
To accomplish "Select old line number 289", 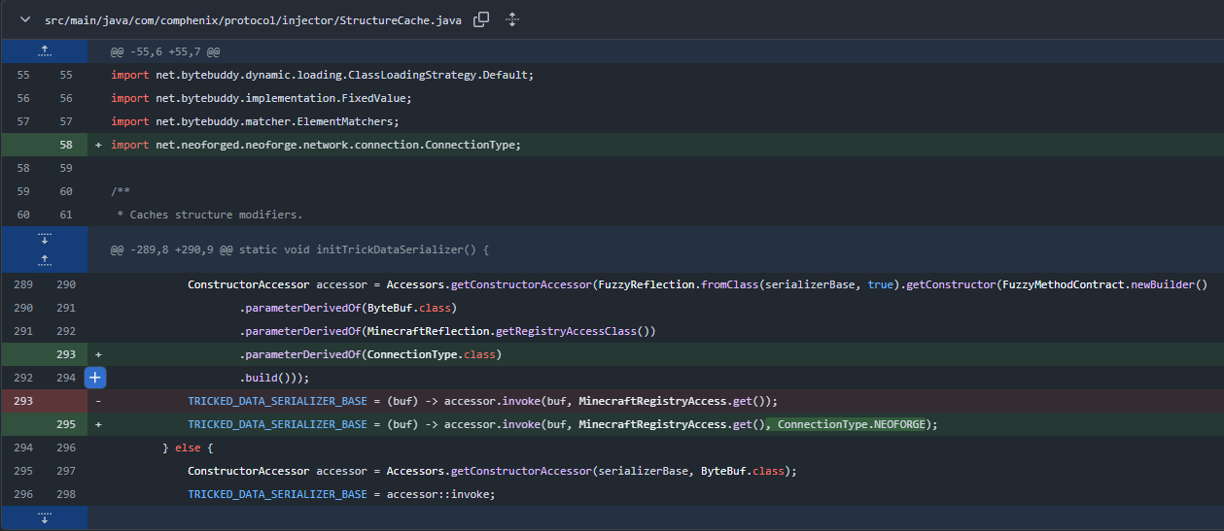I will coord(22,284).
